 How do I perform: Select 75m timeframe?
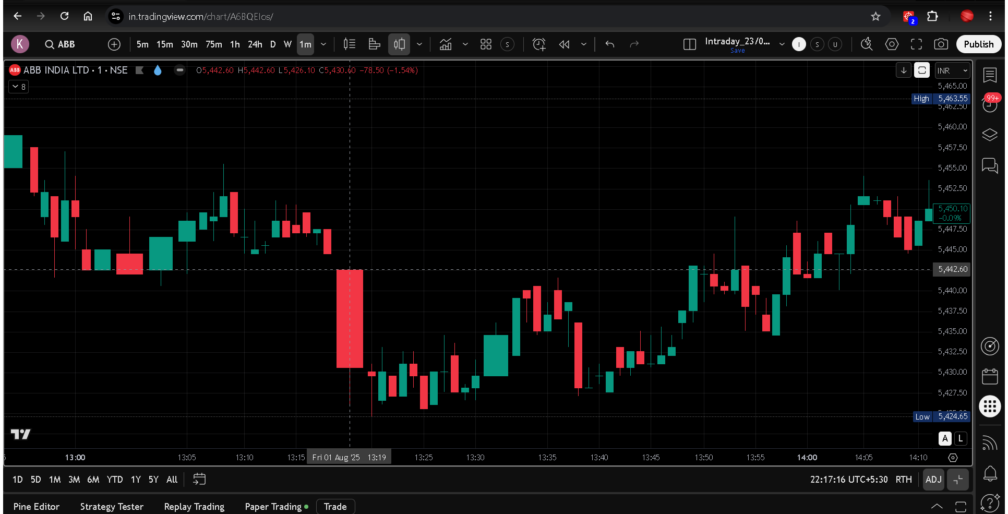pos(214,44)
